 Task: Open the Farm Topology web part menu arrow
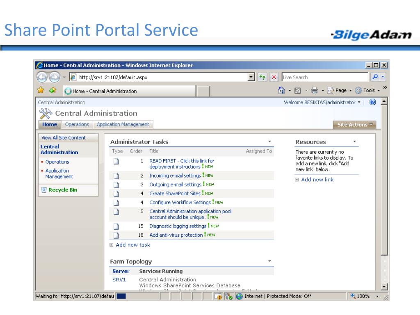pyautogui.click(x=270, y=261)
